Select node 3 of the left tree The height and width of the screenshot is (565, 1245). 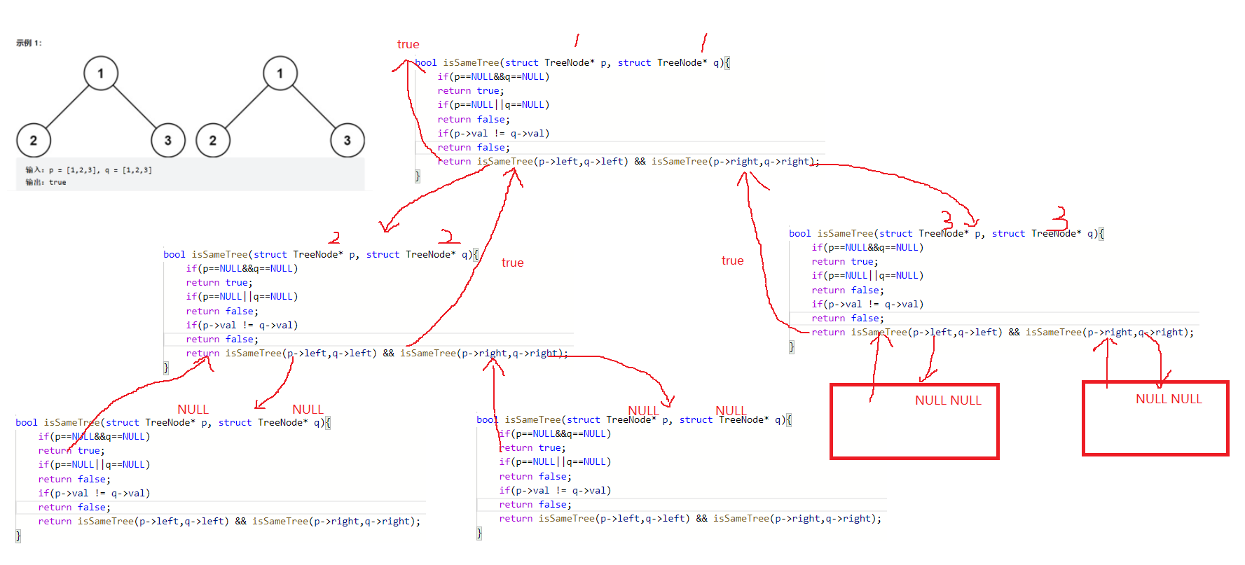(168, 141)
